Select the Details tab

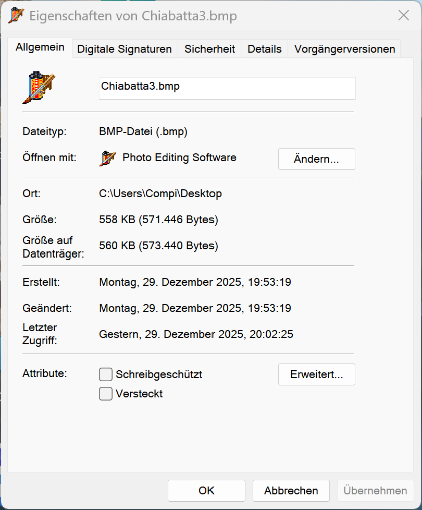[x=264, y=49]
